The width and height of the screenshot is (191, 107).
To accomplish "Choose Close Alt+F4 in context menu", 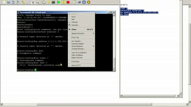I will coord(81,29).
